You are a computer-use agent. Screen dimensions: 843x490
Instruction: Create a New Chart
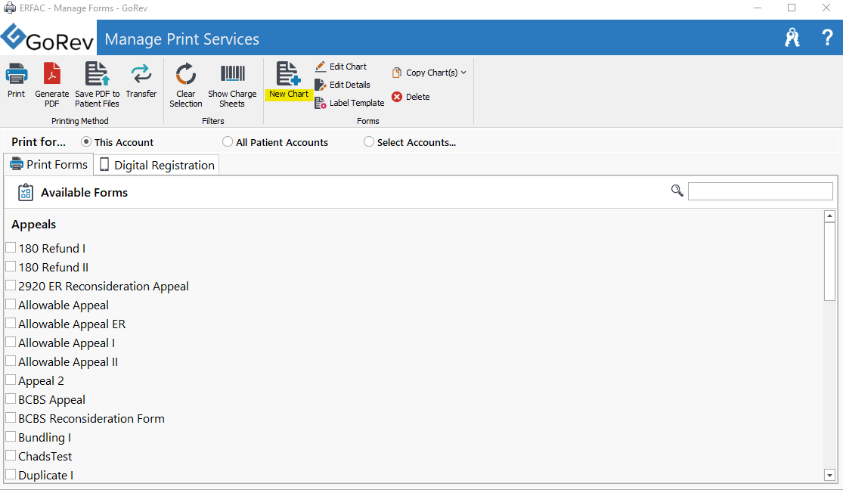[x=289, y=81]
